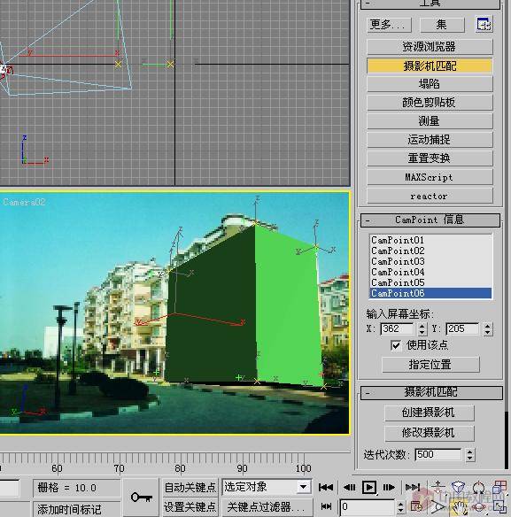Select CamPoint04 in the list
The height and width of the screenshot is (517, 511).
click(x=430, y=272)
